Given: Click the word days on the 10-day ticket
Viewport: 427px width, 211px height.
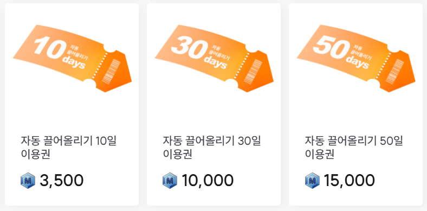Looking at the screenshot, I should click(74, 62).
